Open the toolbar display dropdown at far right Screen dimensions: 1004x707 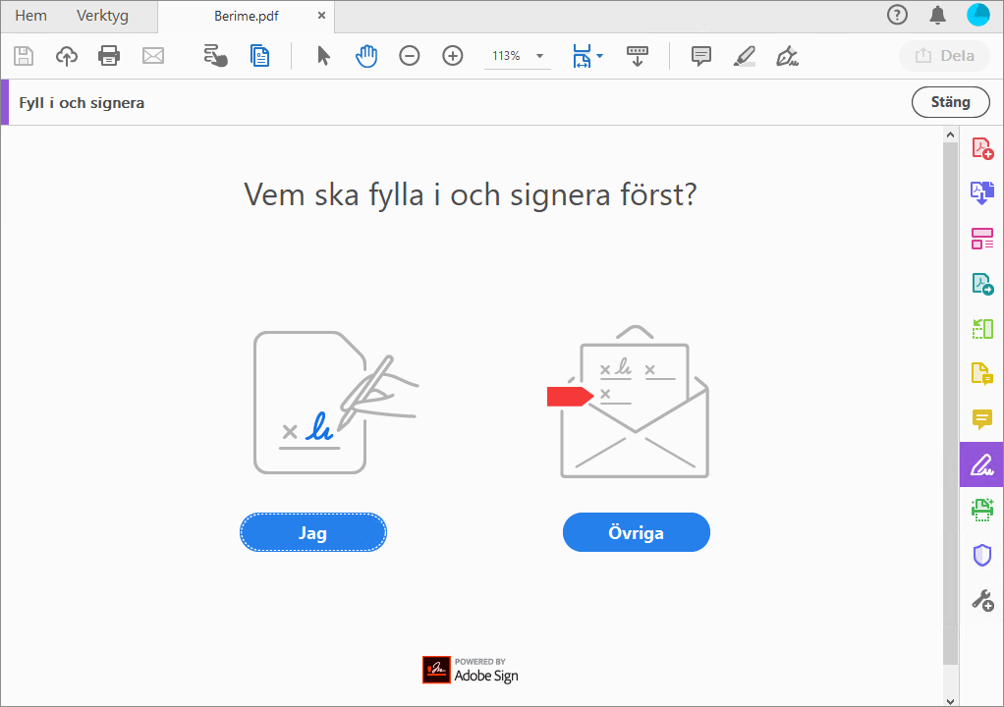tap(638, 56)
